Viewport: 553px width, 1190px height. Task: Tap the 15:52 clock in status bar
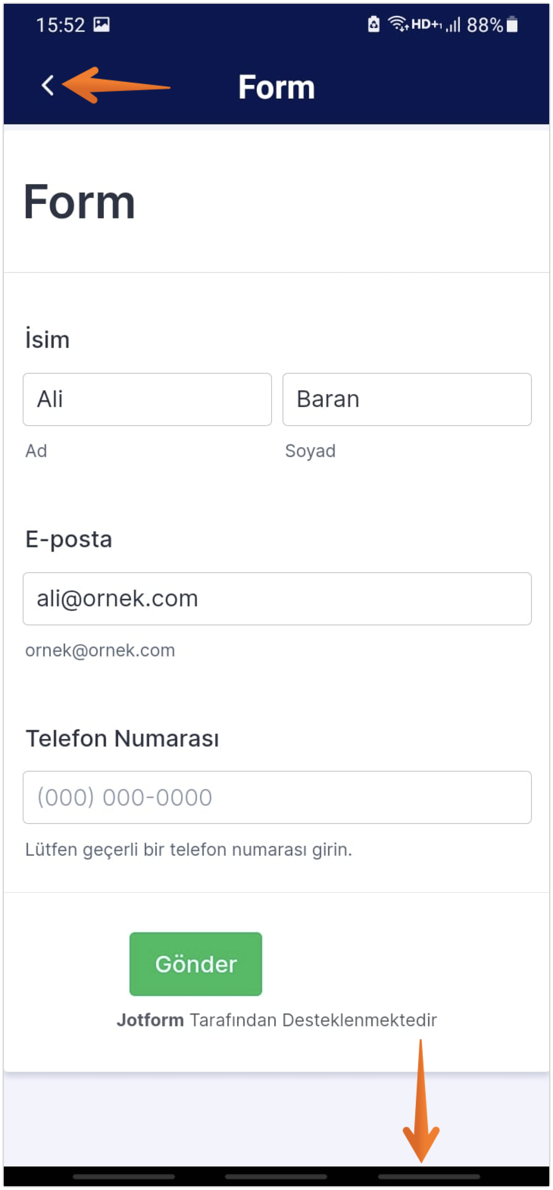[61, 25]
